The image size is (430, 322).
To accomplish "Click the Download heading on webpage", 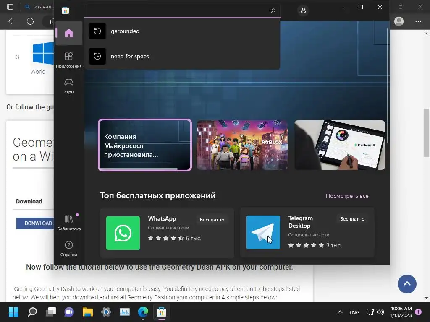I will pyautogui.click(x=29, y=201).
